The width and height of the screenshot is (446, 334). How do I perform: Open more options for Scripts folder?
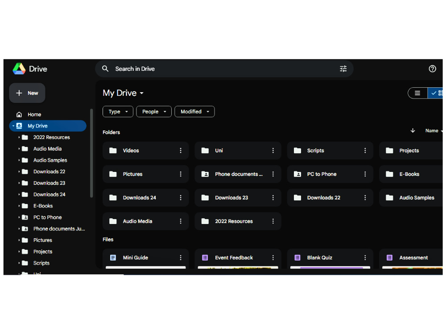(x=365, y=151)
